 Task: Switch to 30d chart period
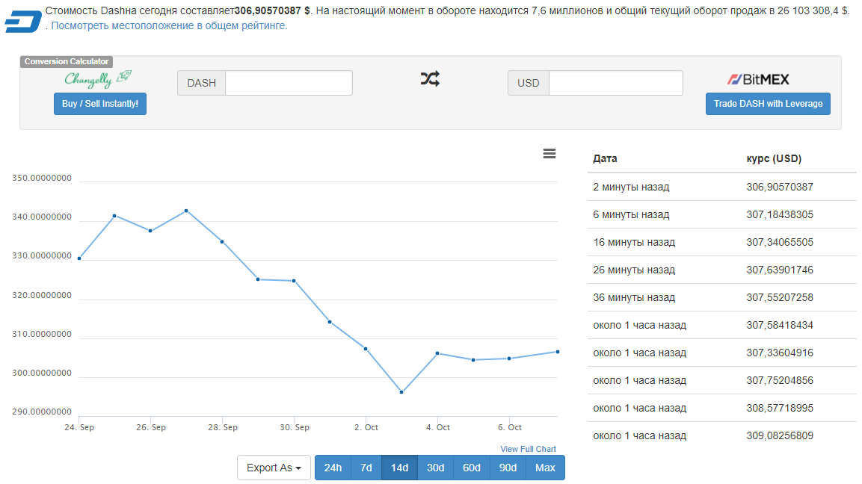(435, 468)
